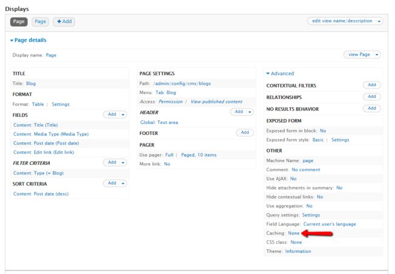
Task: Select the dark active Page display tab
Action: click(19, 22)
